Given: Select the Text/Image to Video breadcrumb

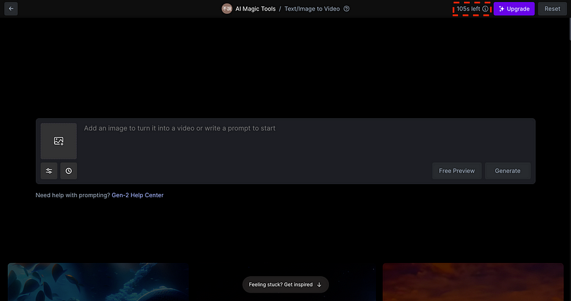Looking at the screenshot, I should click(312, 8).
